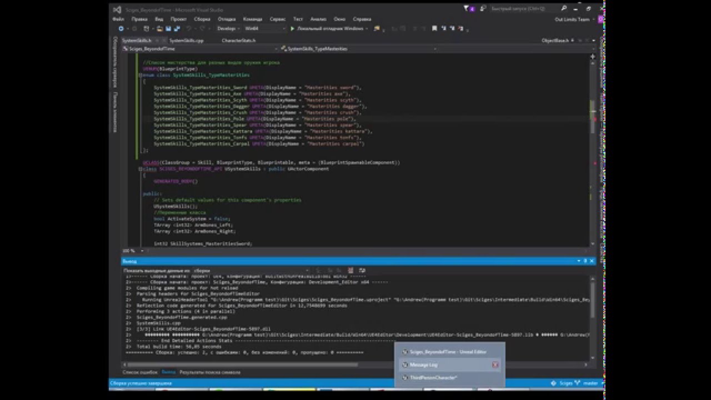Click the redo toolbar icon

pos(202,28)
